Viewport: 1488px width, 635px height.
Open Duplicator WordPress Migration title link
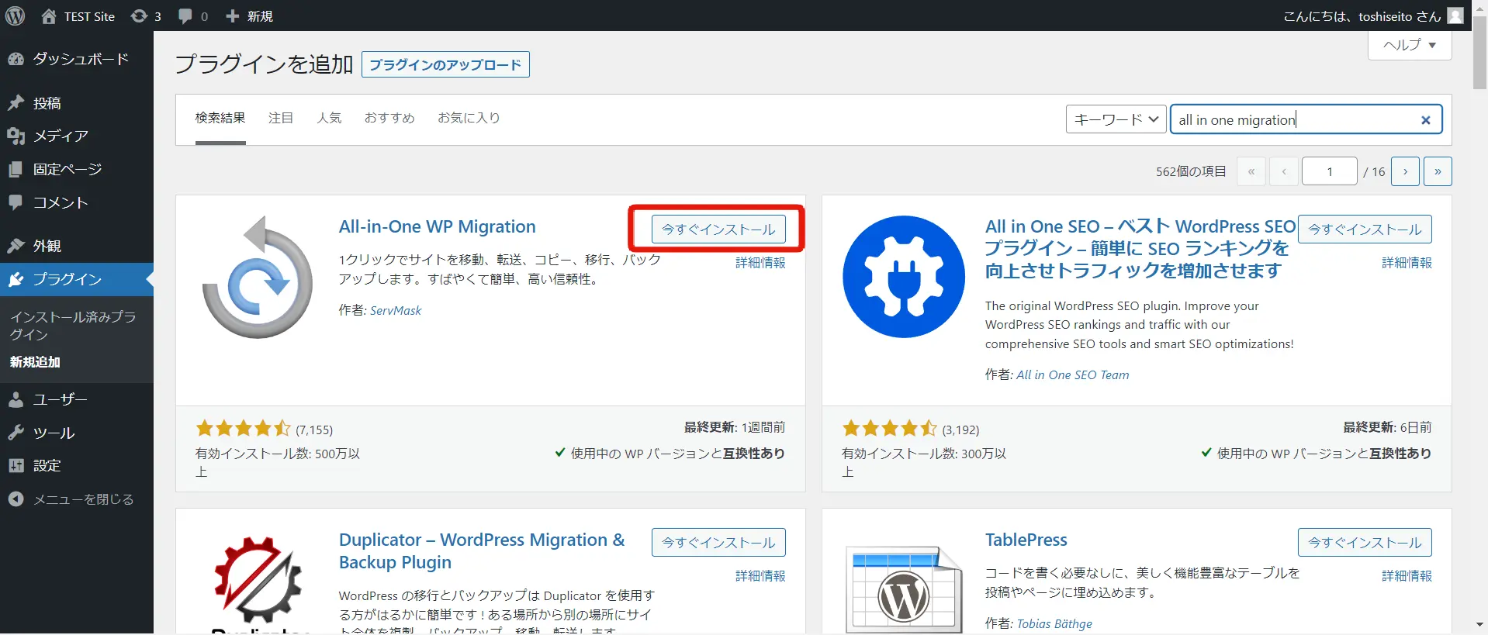click(482, 550)
